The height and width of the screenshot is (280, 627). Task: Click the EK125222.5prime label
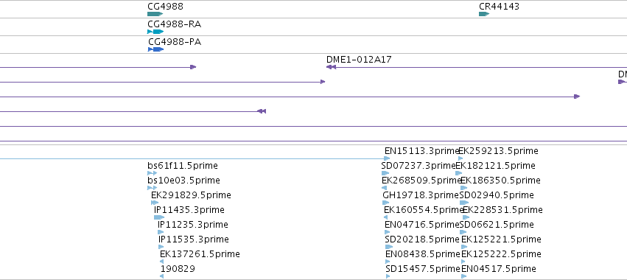pos(501,254)
